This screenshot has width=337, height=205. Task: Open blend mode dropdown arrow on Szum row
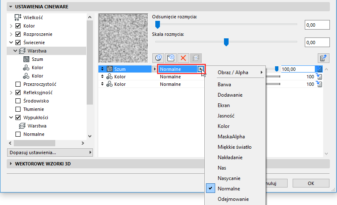pyautogui.click(x=201, y=69)
